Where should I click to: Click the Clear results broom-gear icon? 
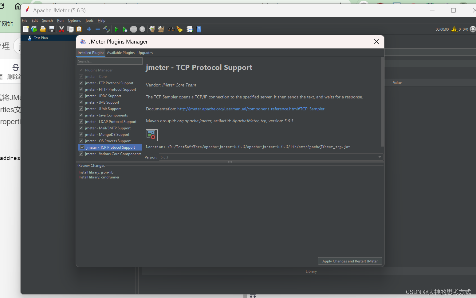point(152,29)
